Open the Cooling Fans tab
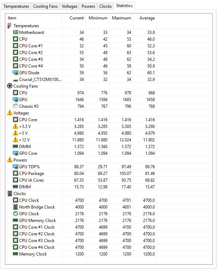This screenshot has height=270, width=218. tap(45, 6)
